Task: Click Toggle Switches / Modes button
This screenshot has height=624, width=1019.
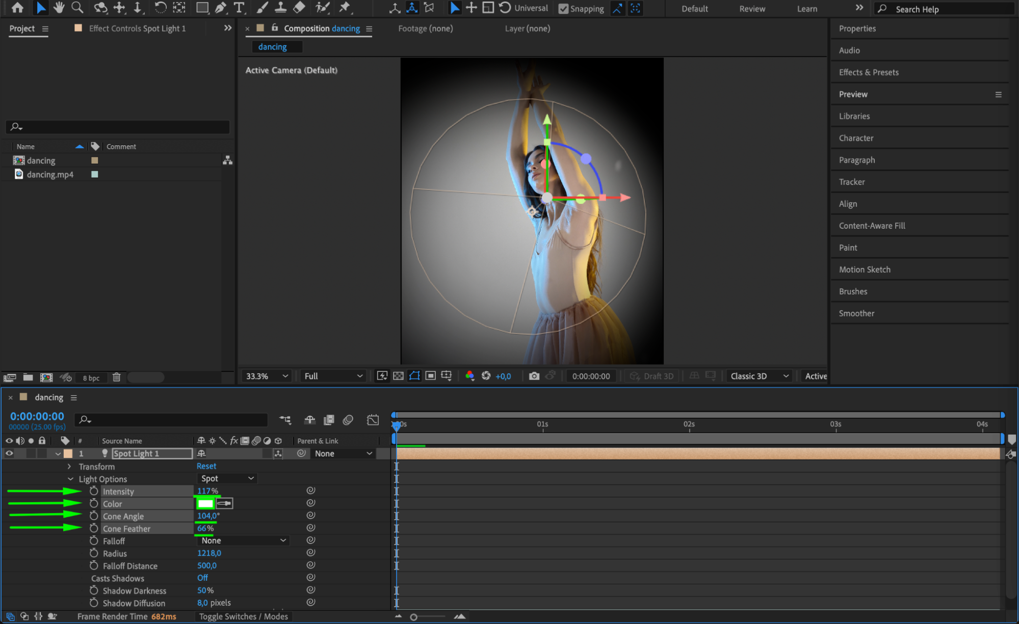Action: click(243, 616)
